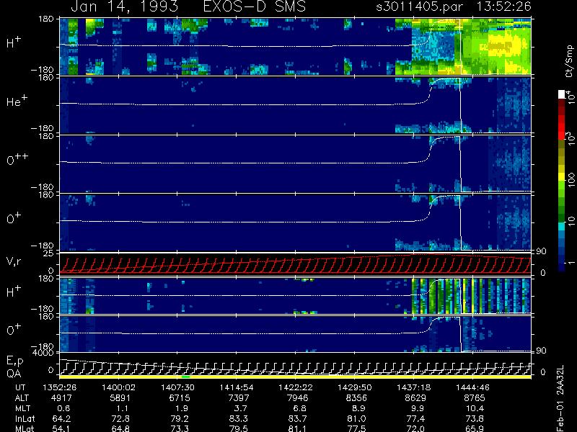577x432 pixels.
Task: Click the 'MLat' row header
Action: [25, 428]
